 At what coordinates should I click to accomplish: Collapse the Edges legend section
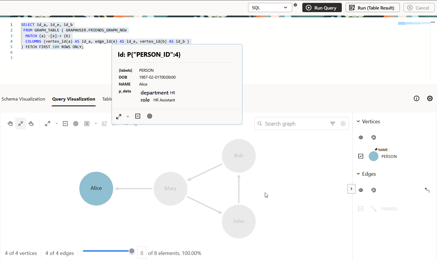(358, 174)
